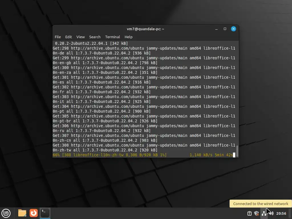Minimize the terminal window
The height and width of the screenshot is (219, 292).
pyautogui.click(x=216, y=29)
